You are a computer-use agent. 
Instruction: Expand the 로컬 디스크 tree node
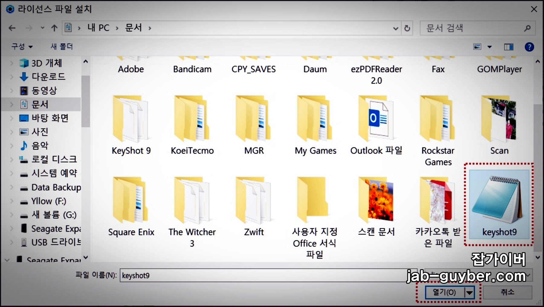(12, 159)
